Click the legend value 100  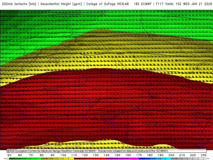[63, 155]
